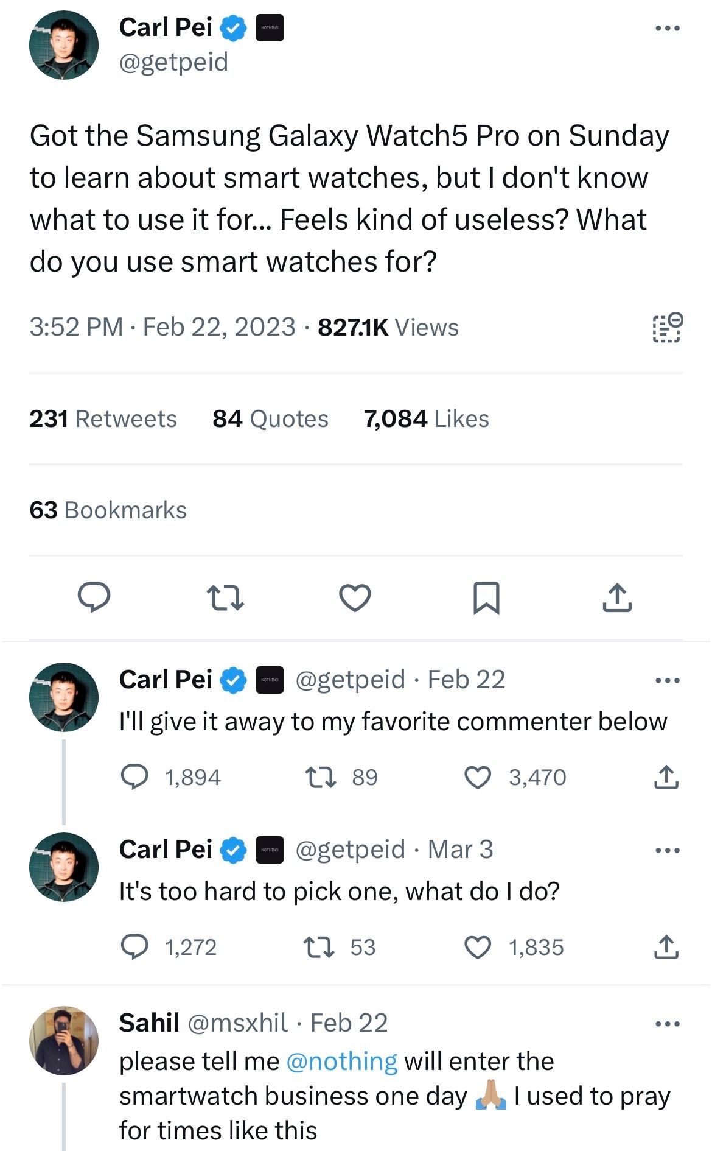
Task: View the 84 Quotes of the tweet
Action: tap(270, 418)
